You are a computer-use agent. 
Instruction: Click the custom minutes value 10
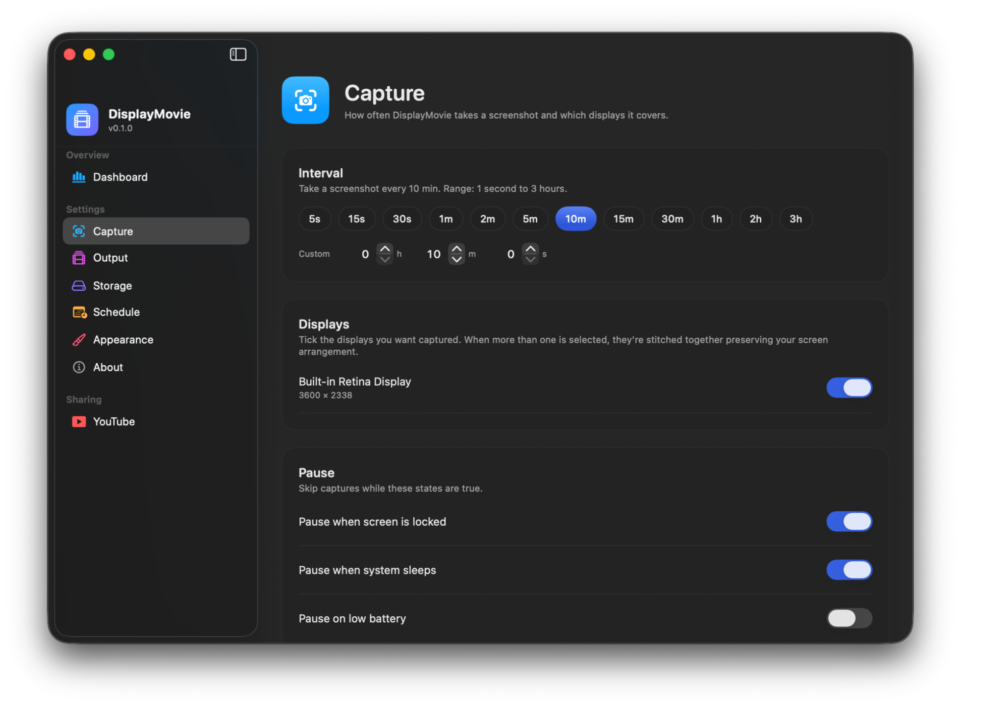(434, 254)
